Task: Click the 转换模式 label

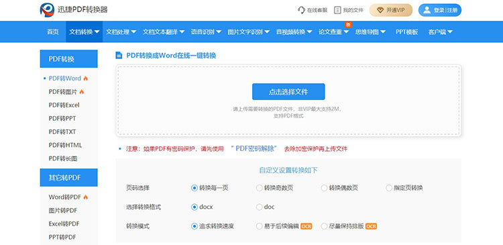Action: [x=138, y=226]
